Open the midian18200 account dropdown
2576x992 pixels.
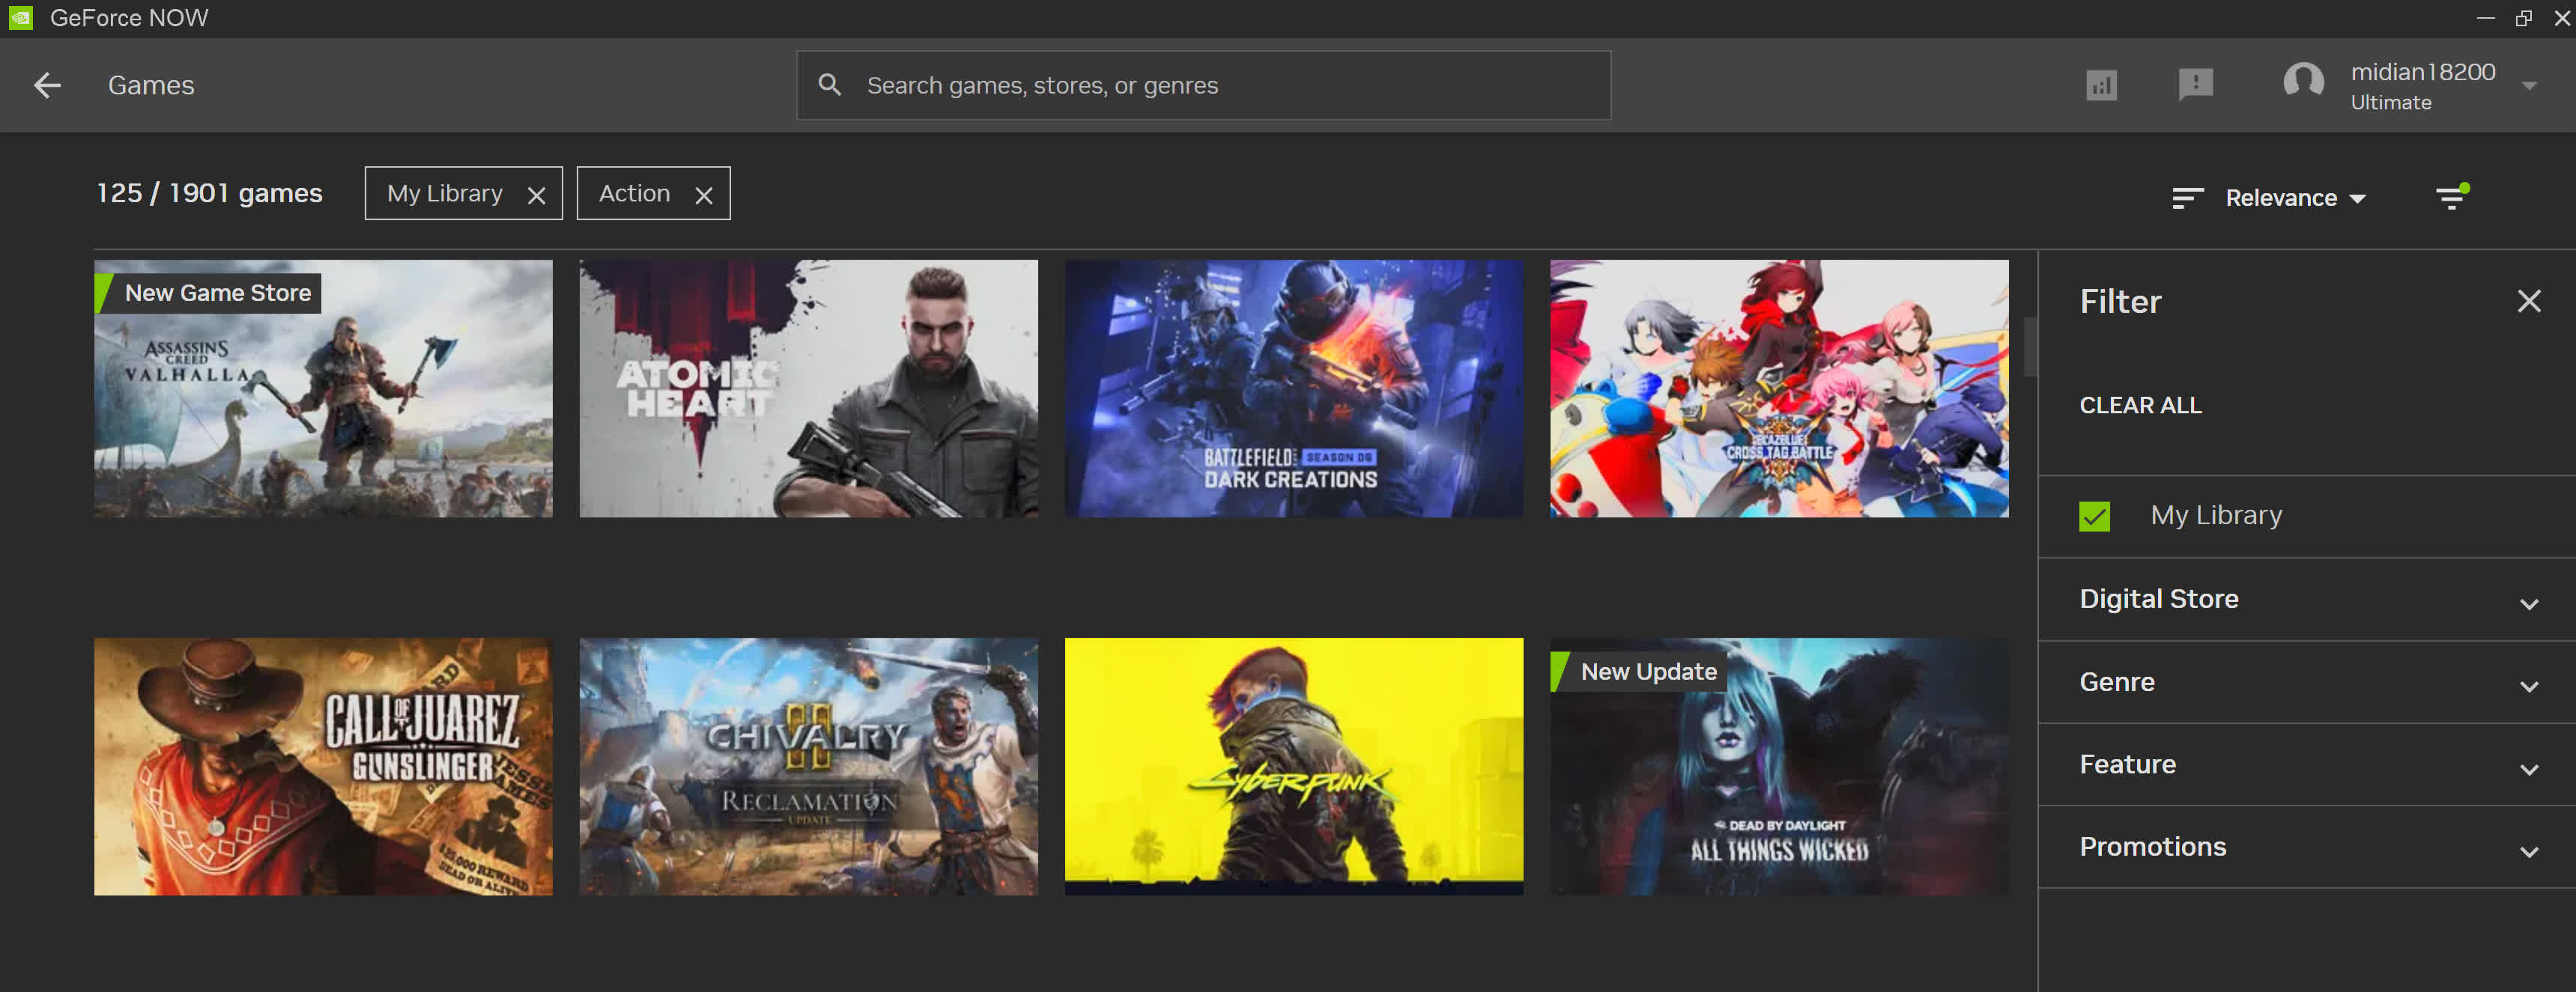2529,86
